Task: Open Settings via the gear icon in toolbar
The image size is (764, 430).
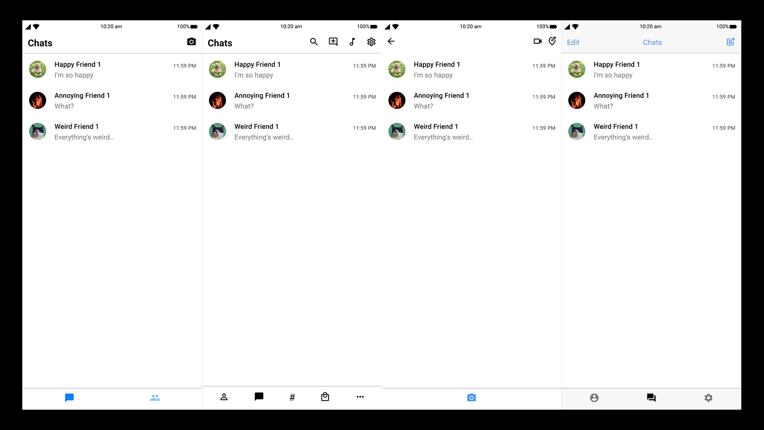Action: click(x=371, y=41)
